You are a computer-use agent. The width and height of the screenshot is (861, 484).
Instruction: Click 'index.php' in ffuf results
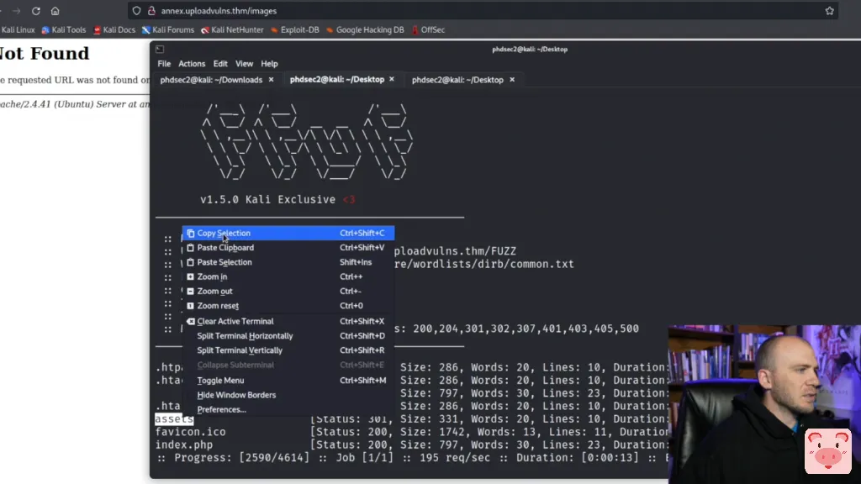click(x=183, y=445)
